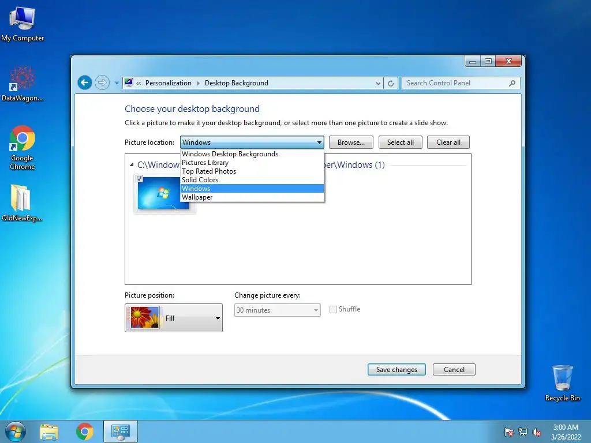Open Windows Explorer from the taskbar
This screenshot has height=443, width=591.
click(49, 431)
